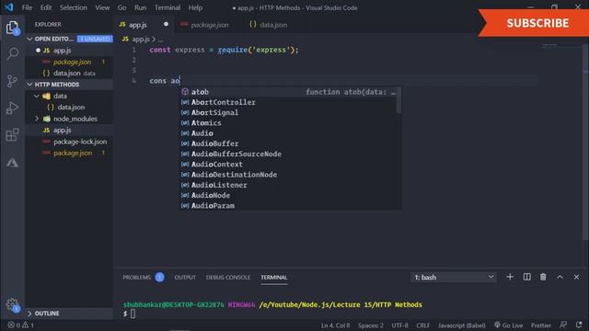Open the Manage gear settings icon
This screenshot has height=331, width=589.
click(12, 304)
